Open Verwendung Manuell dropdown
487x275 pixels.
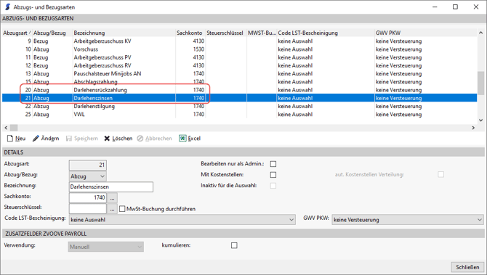click(x=106, y=247)
